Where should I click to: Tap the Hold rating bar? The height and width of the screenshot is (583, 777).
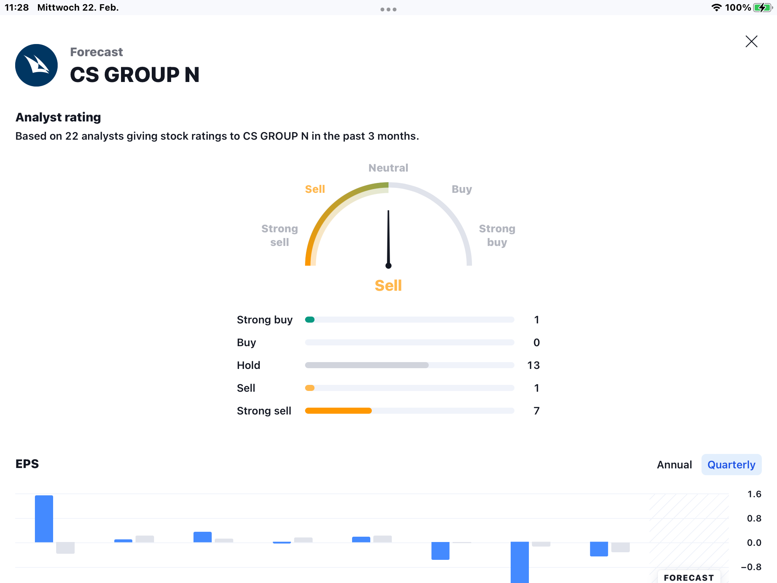point(409,365)
